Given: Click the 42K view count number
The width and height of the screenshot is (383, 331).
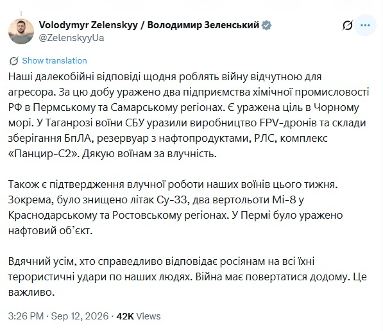Looking at the screenshot, I should (125, 316).
